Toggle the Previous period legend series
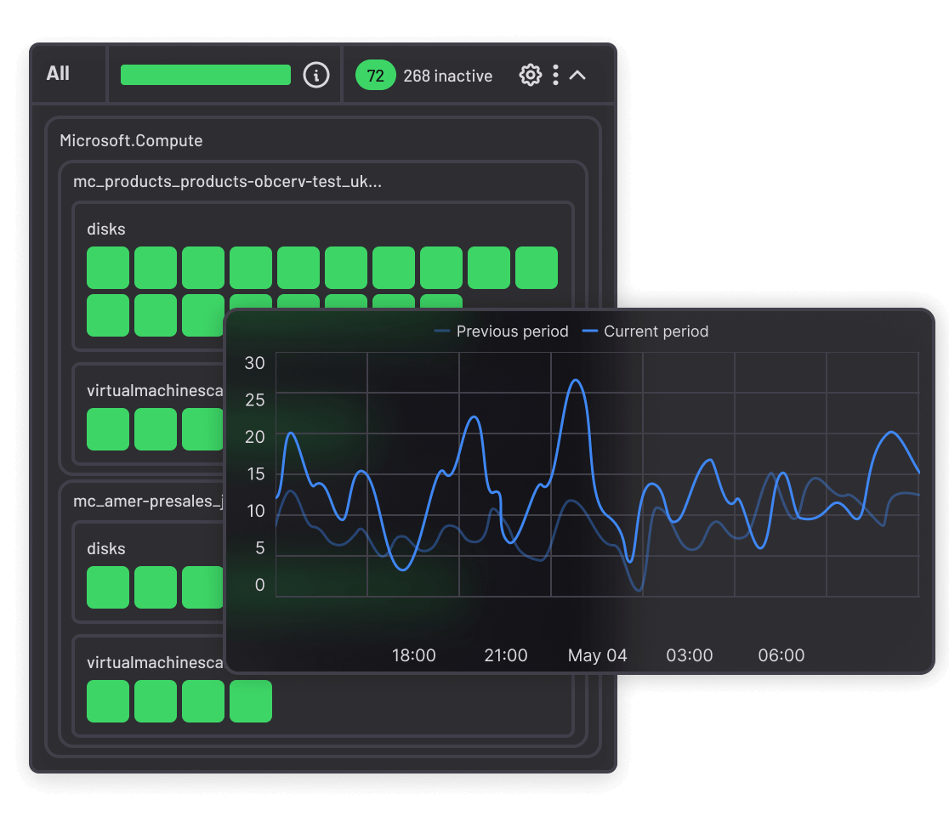949x816 pixels. tap(501, 331)
